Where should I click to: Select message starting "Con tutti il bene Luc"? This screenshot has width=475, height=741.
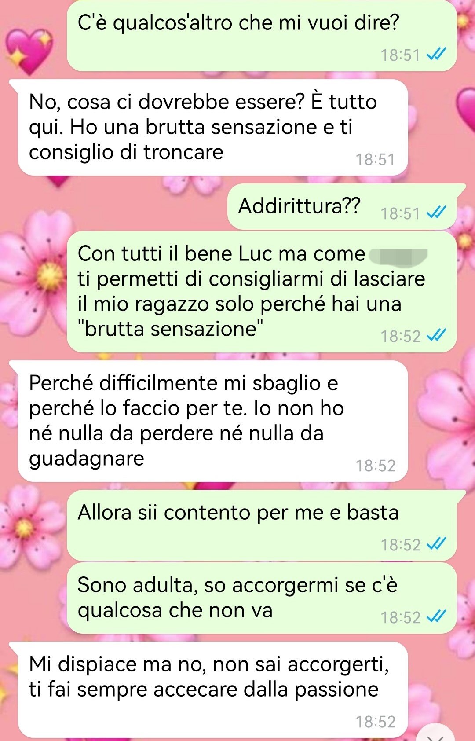point(262,292)
